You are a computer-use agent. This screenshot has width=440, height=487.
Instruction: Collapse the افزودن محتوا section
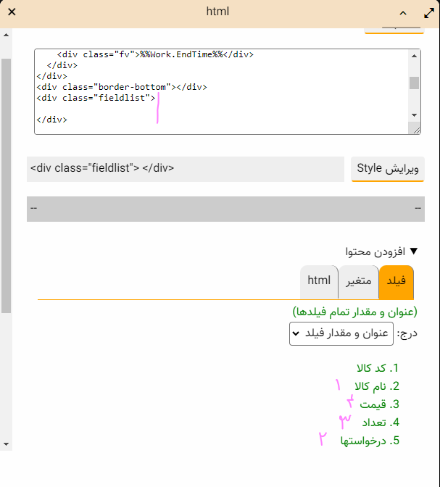[x=382, y=251]
